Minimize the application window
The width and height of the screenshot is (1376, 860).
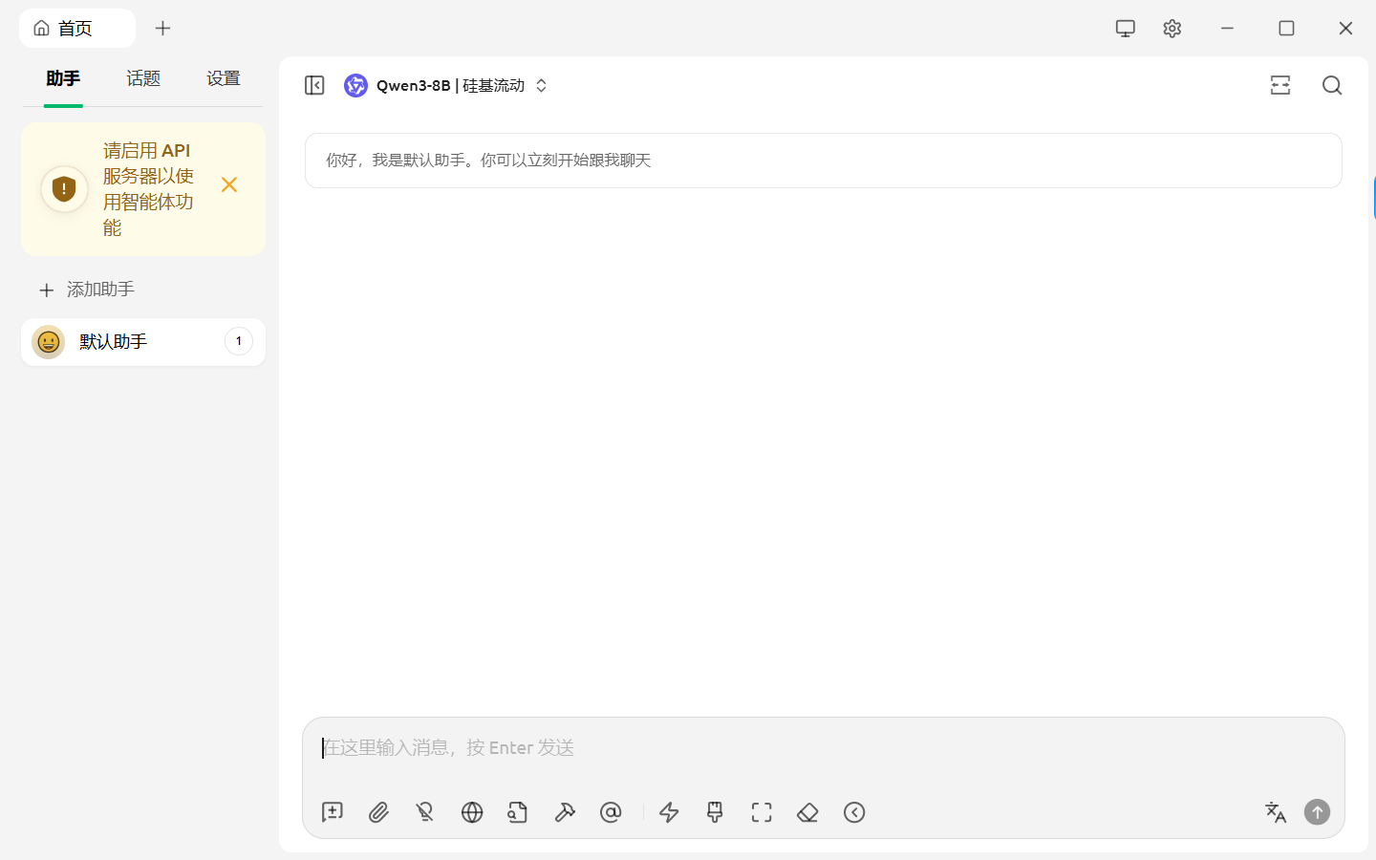[1228, 29]
